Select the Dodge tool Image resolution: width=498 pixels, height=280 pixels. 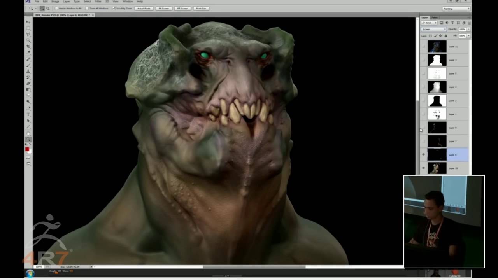[x=28, y=101]
